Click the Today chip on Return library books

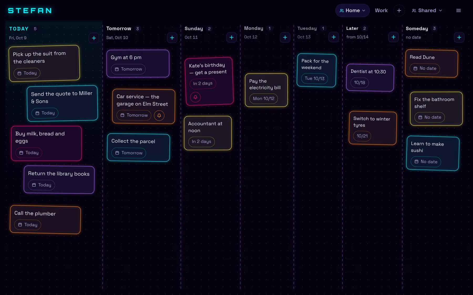coord(42,185)
